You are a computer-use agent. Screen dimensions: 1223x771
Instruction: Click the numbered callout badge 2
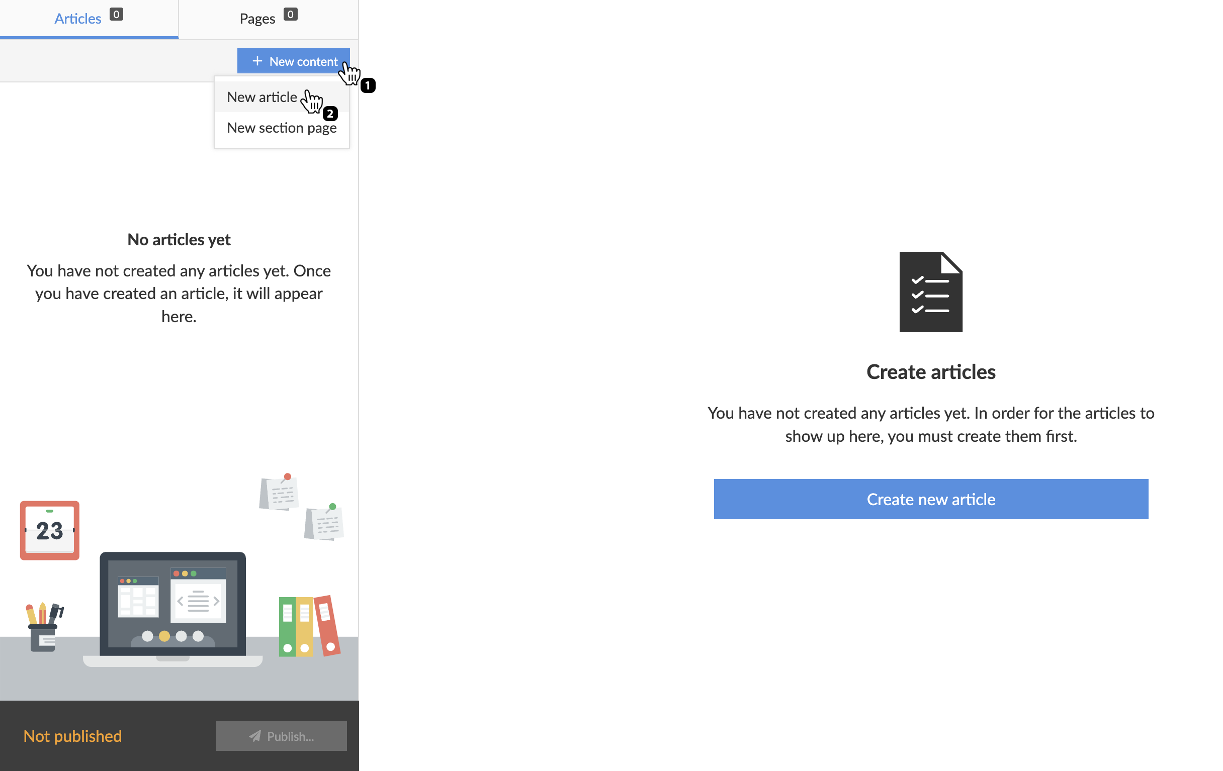(x=330, y=114)
